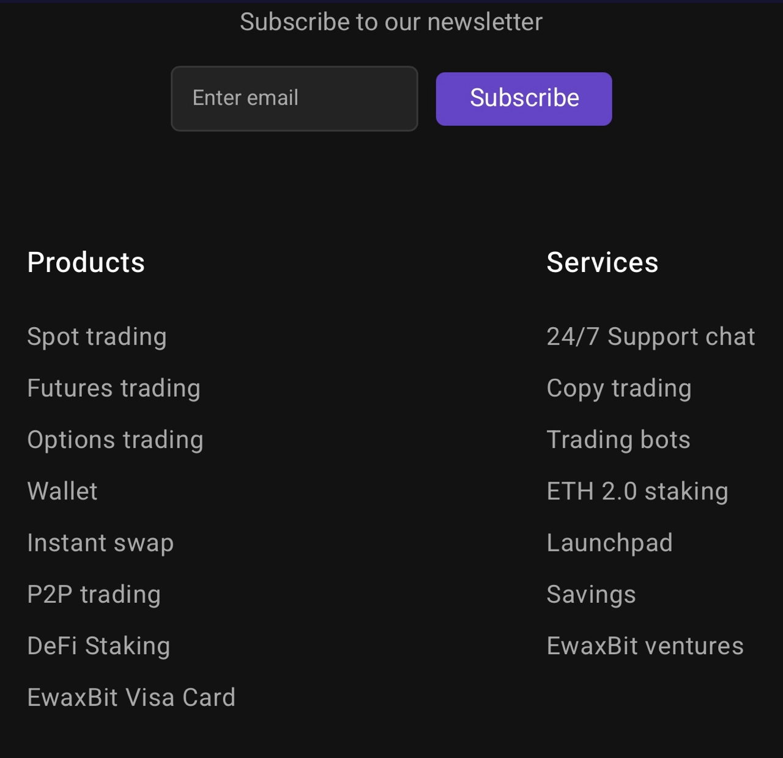The height and width of the screenshot is (758, 783).
Task: Open DeFi Staking page
Action: point(98,646)
